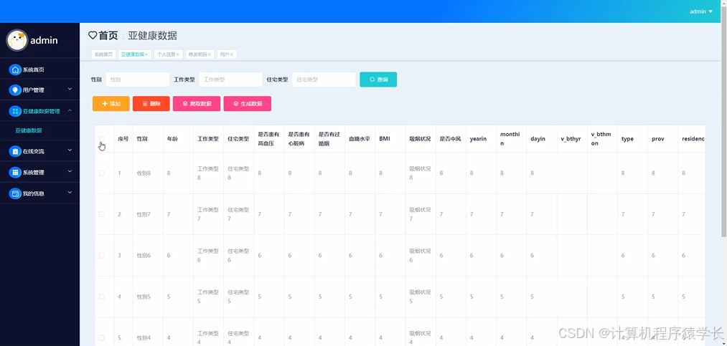Click the admin avatar image in sidebar
This screenshot has height=346, width=727.
point(17,40)
